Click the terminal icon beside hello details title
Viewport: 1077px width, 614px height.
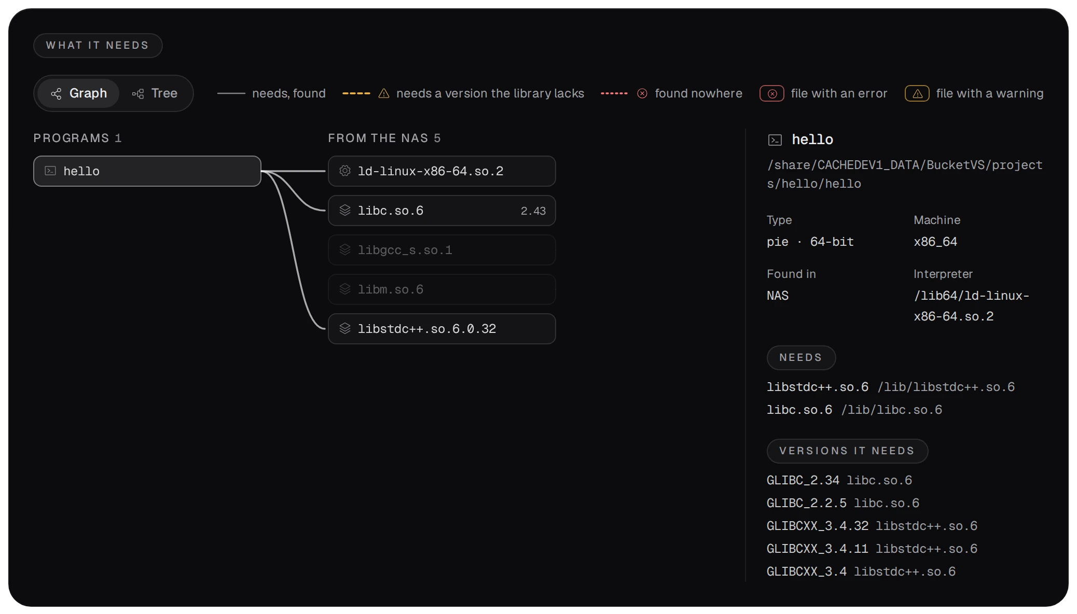[x=775, y=140]
